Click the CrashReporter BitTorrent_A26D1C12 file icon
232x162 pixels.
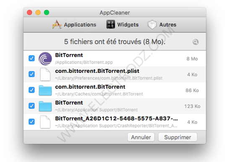[45, 122]
